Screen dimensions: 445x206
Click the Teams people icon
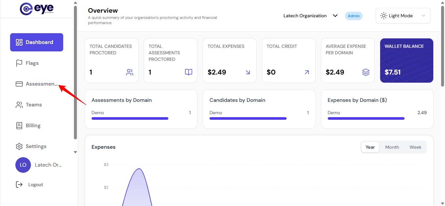tap(19, 105)
